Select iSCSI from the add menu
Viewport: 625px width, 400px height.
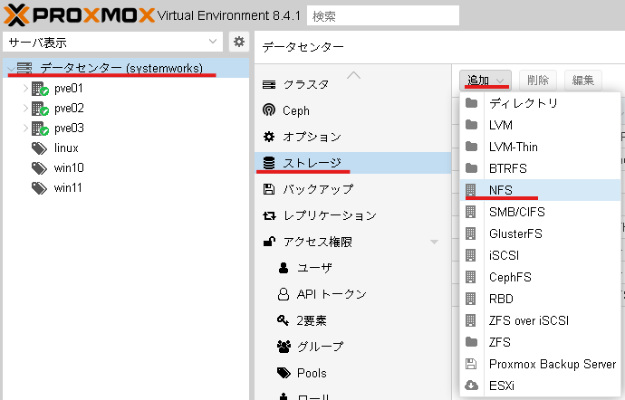540,255
